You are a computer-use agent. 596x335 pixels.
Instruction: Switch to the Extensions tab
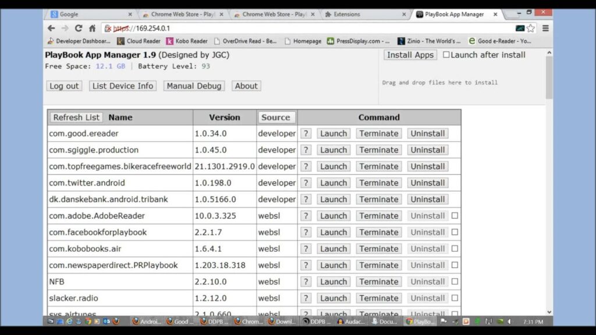(365, 15)
